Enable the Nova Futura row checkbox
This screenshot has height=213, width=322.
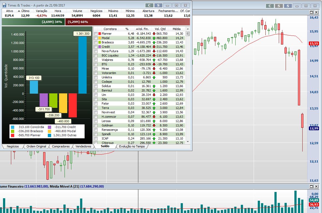coord(96,51)
